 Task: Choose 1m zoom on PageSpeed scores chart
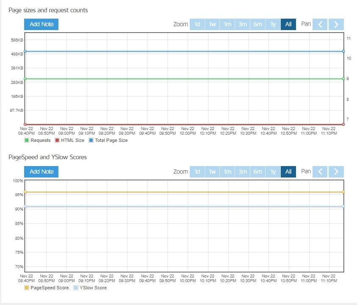[x=227, y=172]
